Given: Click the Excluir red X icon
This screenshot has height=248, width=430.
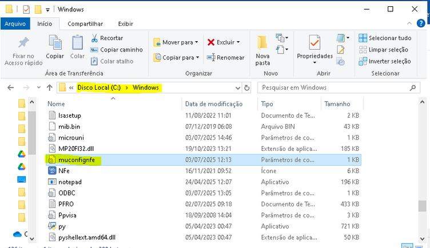Looking at the screenshot, I should (x=211, y=42).
